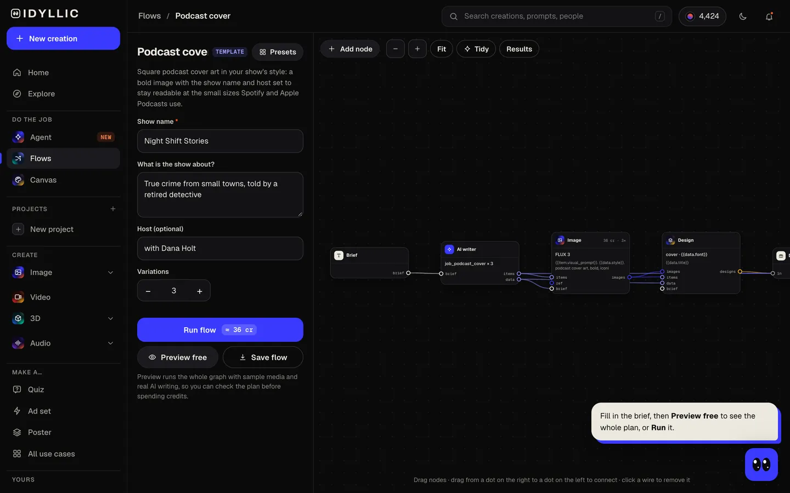This screenshot has height=493, width=790.
Task: Increase the Variations count
Action: click(x=200, y=291)
